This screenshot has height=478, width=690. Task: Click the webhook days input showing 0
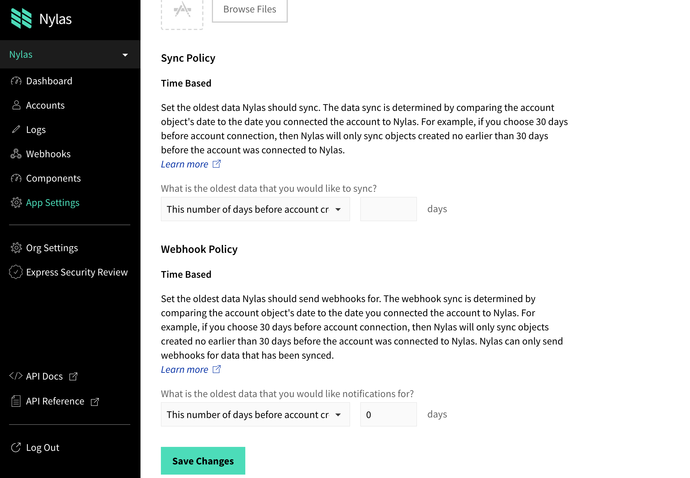pyautogui.click(x=388, y=414)
